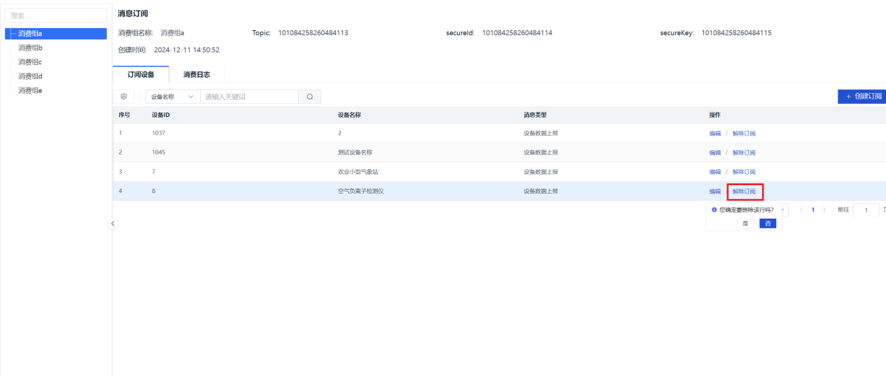Click the magnifier search button
Viewport: 886px width, 376px height.
coord(309,97)
